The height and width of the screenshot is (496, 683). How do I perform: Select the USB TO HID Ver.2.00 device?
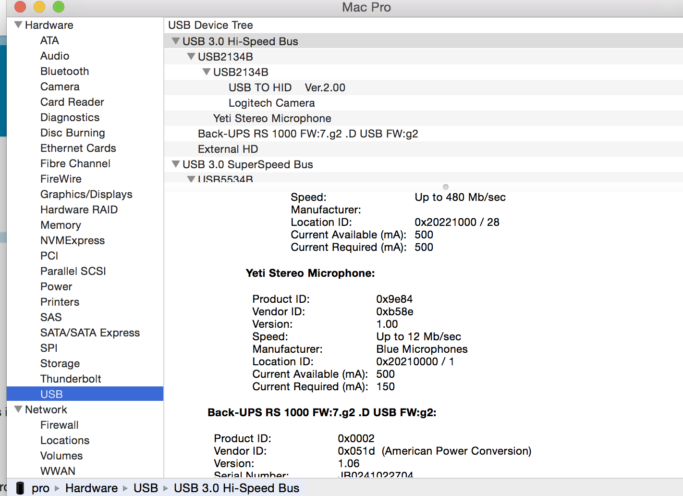287,87
